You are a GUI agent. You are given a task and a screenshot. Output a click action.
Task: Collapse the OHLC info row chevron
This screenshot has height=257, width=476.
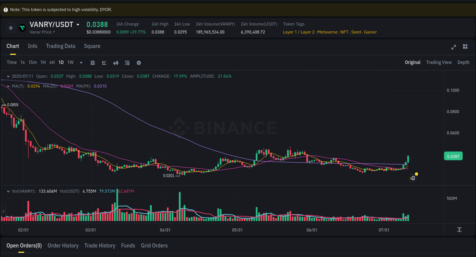click(x=8, y=76)
